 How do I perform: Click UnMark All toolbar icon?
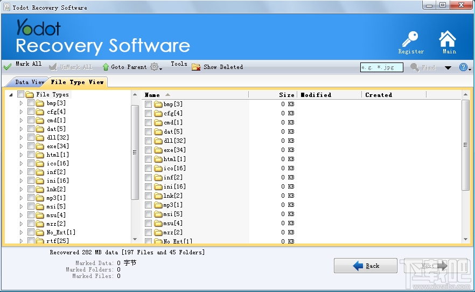[x=53, y=67]
